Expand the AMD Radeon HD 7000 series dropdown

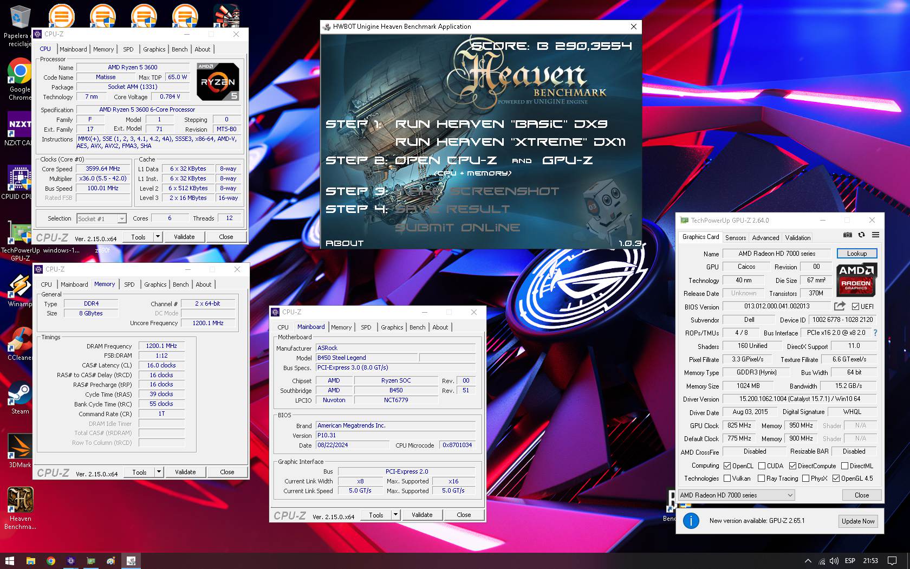(x=737, y=495)
